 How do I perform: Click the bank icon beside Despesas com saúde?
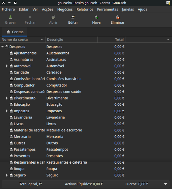11,92
